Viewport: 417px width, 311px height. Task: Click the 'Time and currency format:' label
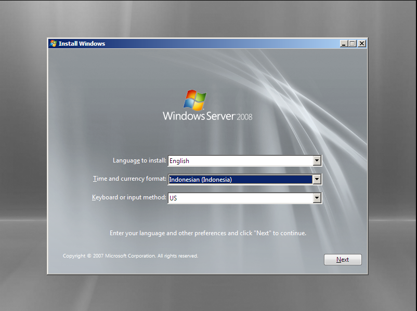pyautogui.click(x=129, y=179)
